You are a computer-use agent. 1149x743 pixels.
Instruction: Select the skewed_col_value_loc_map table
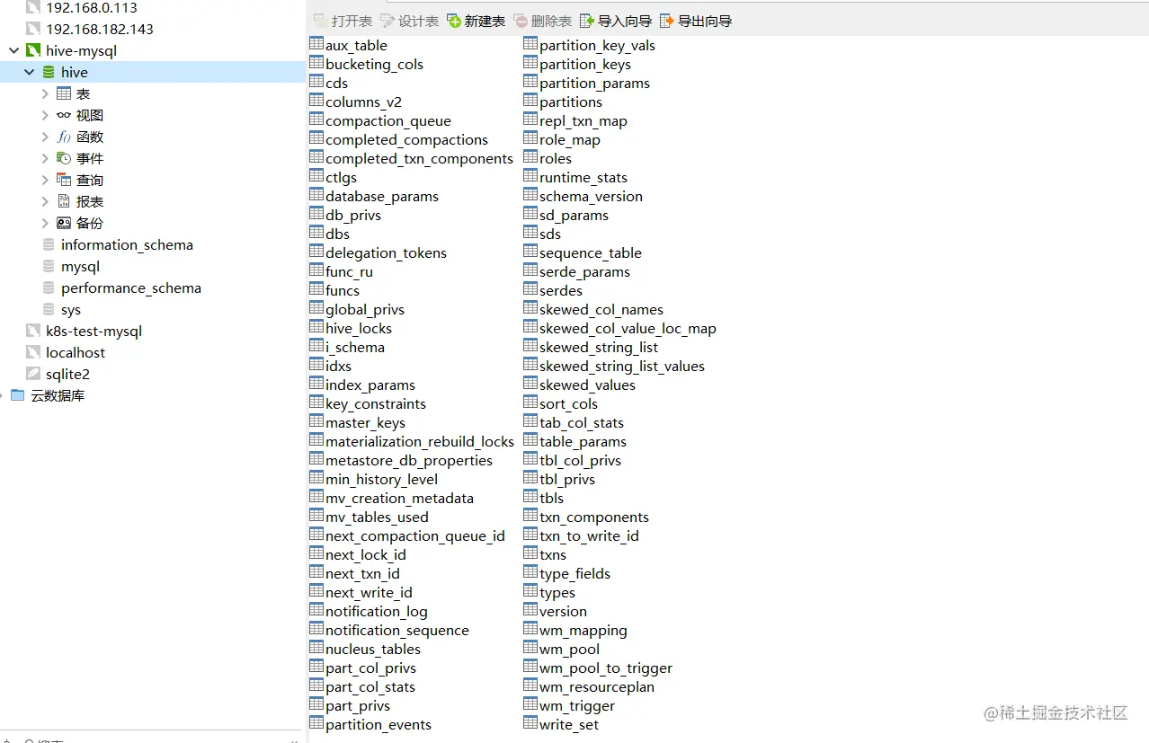628,328
